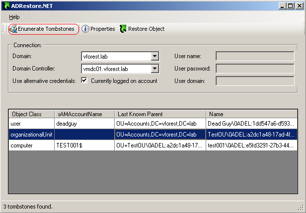Image resolution: width=306 pixels, height=213 pixels.
Task: Click the sAMAccountName column header
Action: (x=84, y=114)
